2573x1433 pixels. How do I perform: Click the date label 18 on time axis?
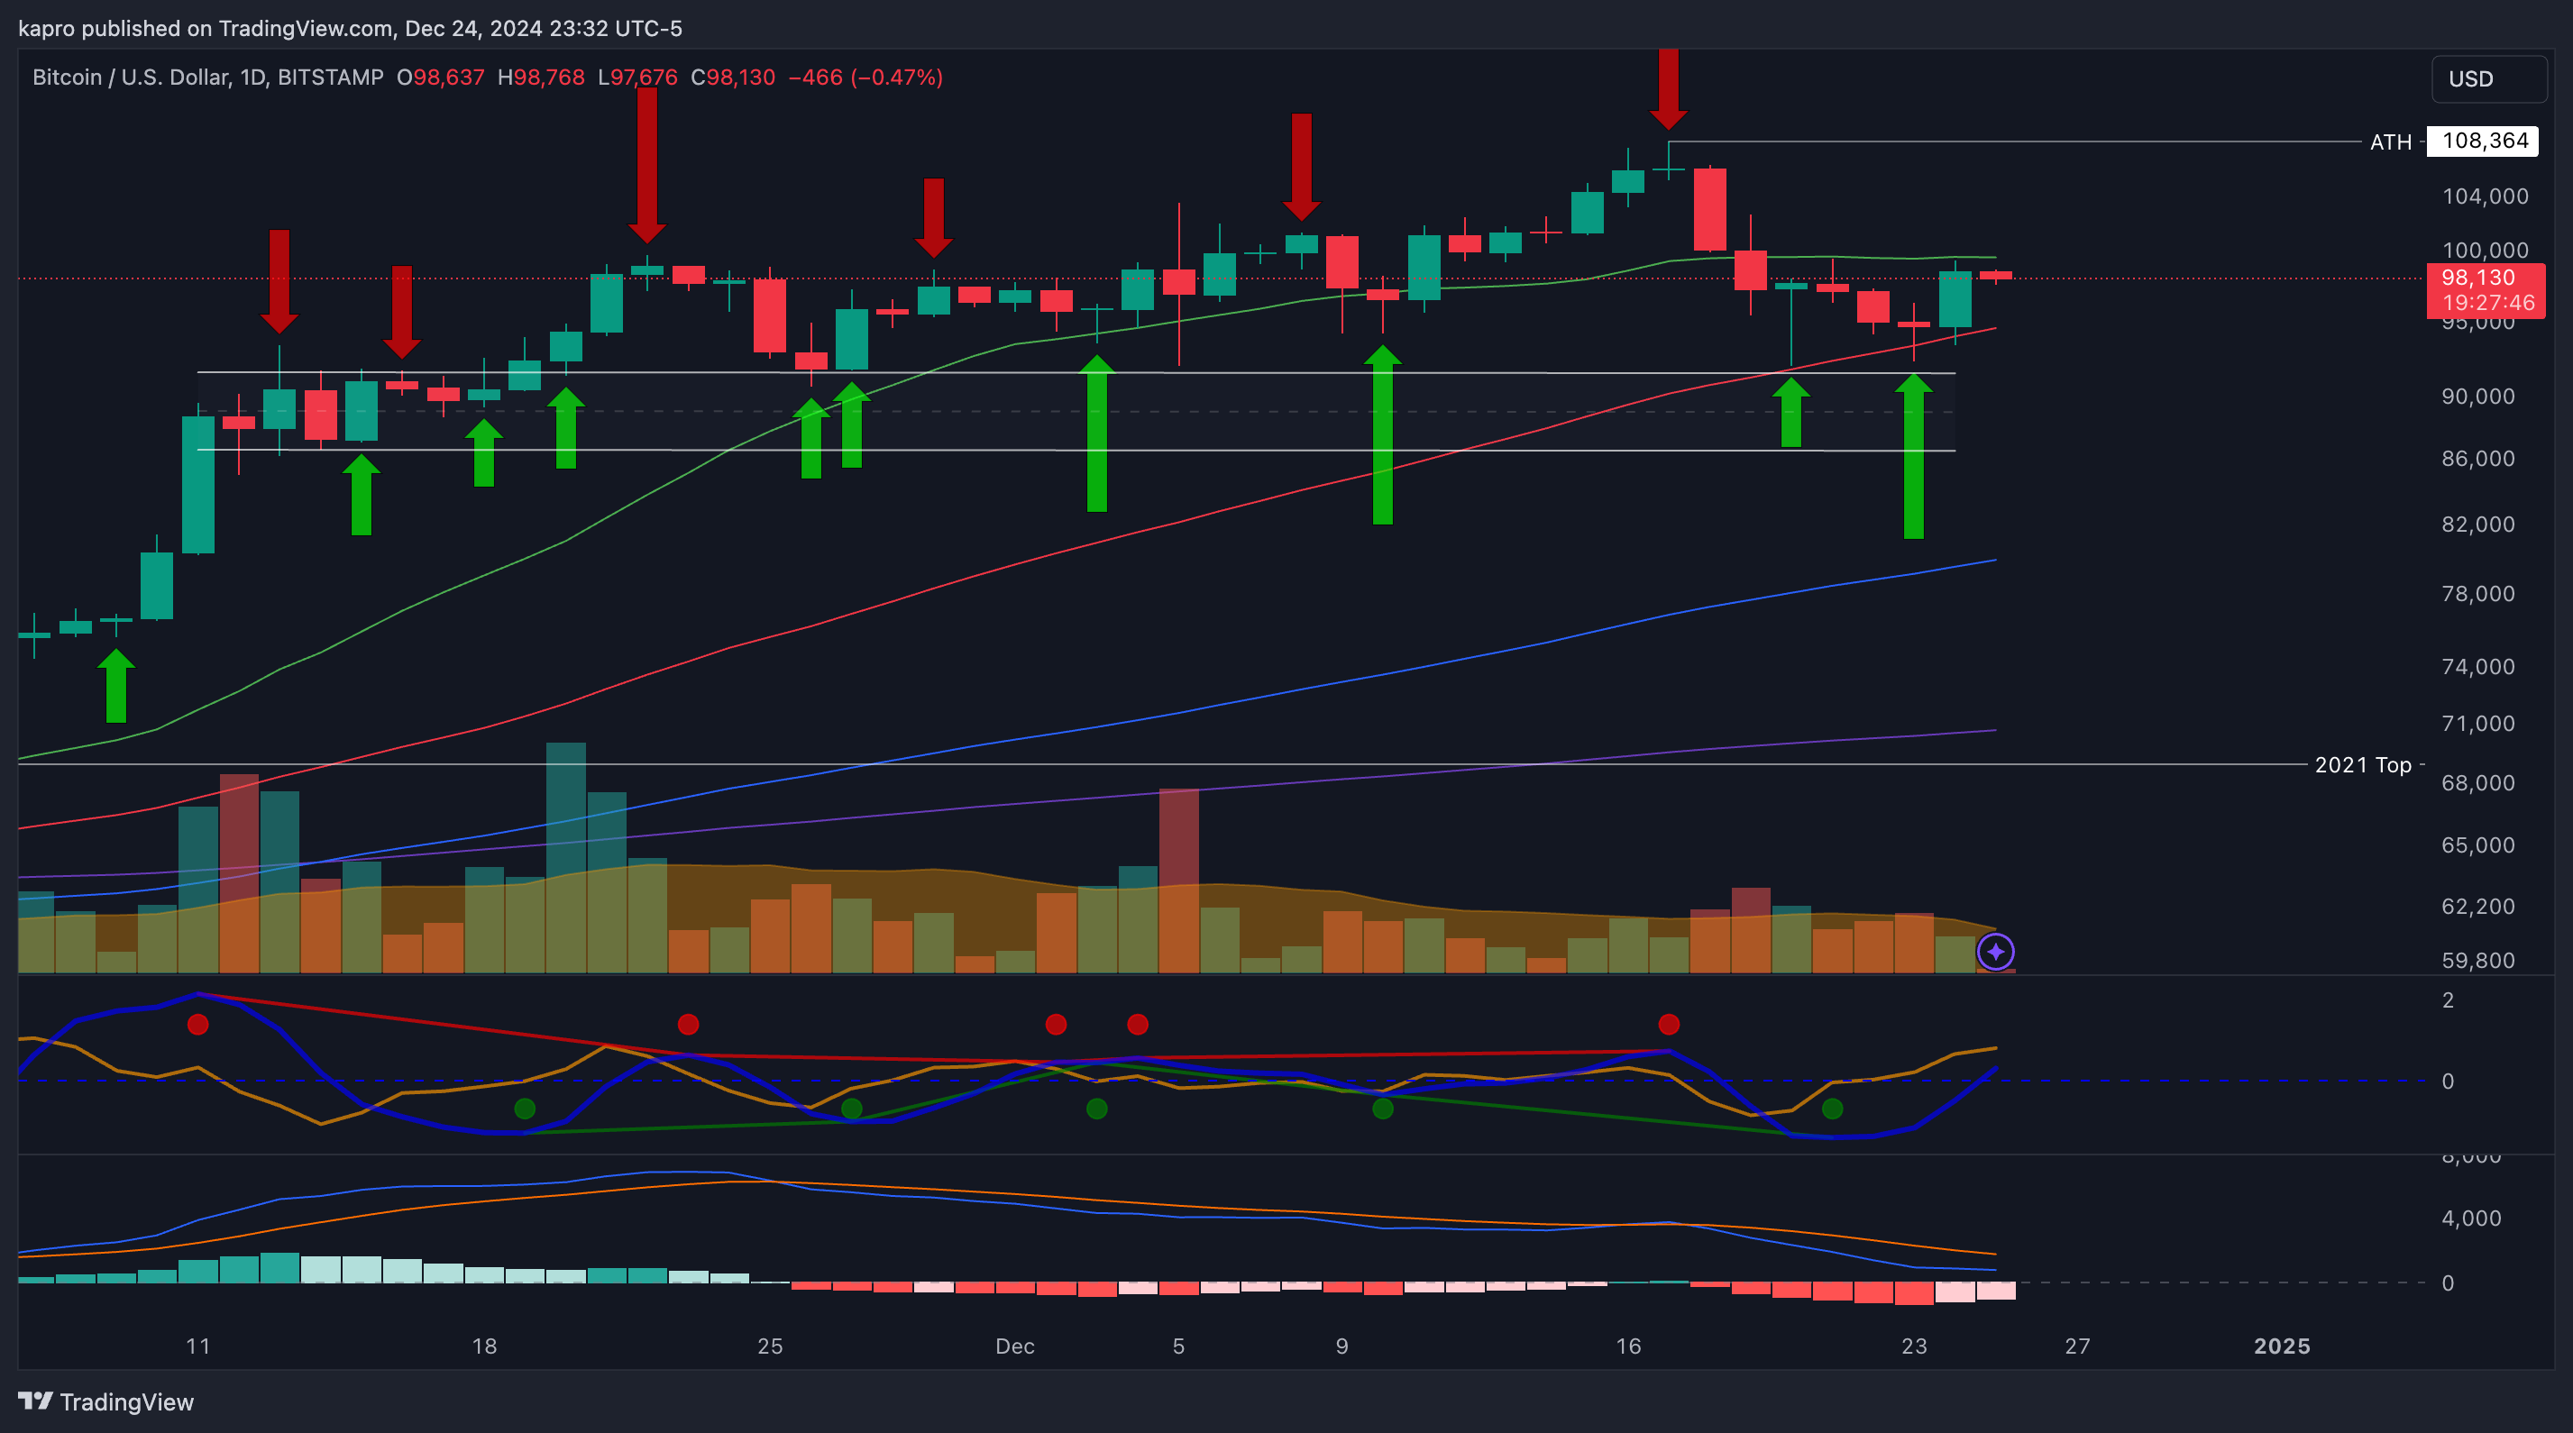point(484,1346)
